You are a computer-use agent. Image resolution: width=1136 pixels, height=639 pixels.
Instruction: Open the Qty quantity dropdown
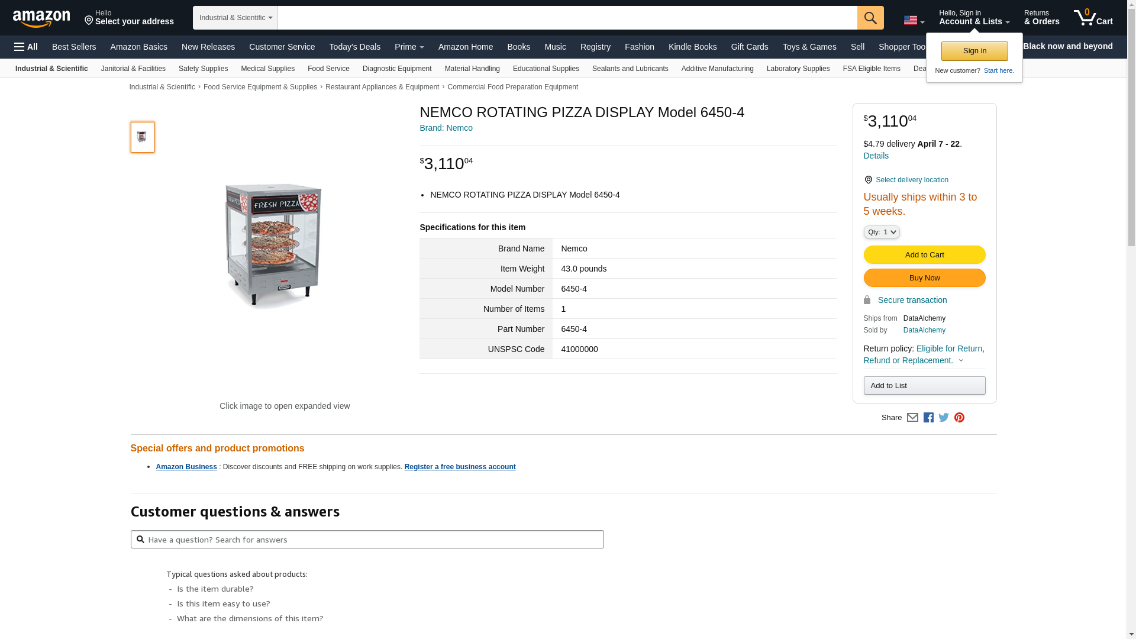pos(882,232)
